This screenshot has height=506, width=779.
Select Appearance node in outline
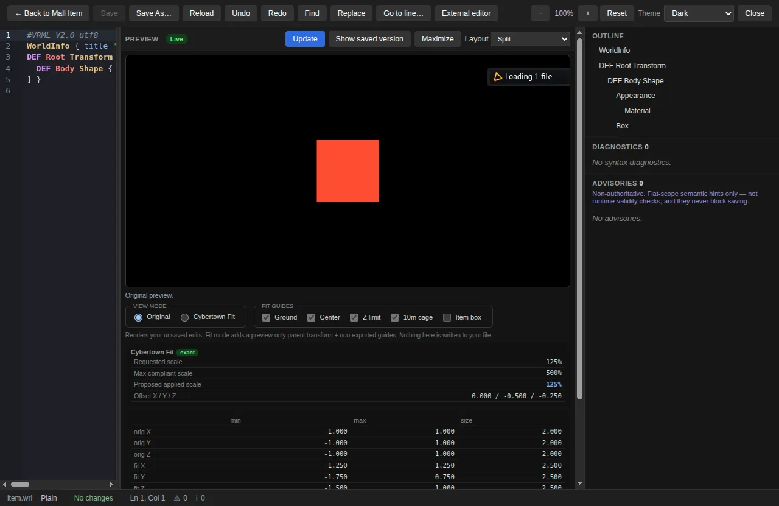point(635,96)
